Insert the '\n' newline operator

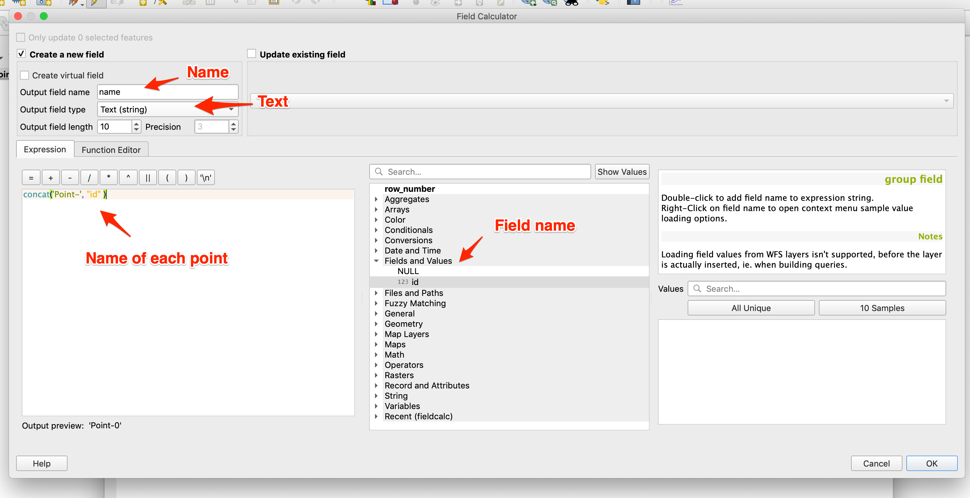(x=206, y=178)
